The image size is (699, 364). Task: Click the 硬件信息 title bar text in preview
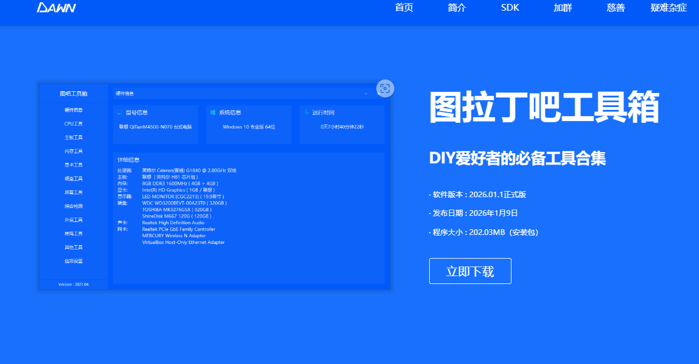click(124, 93)
